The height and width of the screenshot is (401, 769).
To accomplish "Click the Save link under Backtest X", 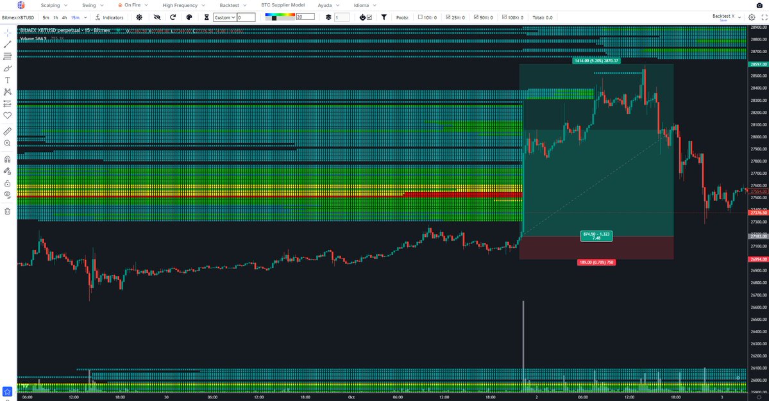I will (x=723, y=20).
